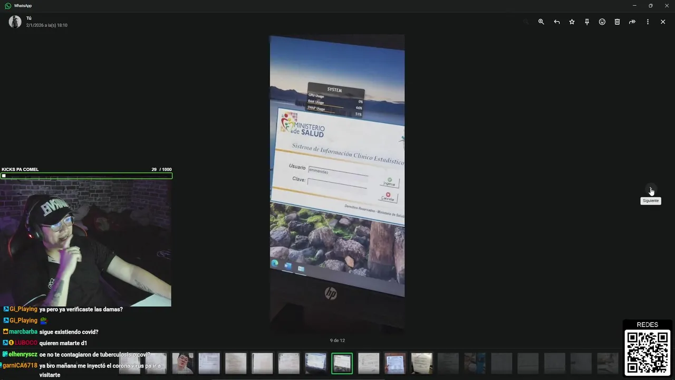This screenshot has height=380, width=675.
Task: Open the three-dot more options menu
Action: (648, 22)
